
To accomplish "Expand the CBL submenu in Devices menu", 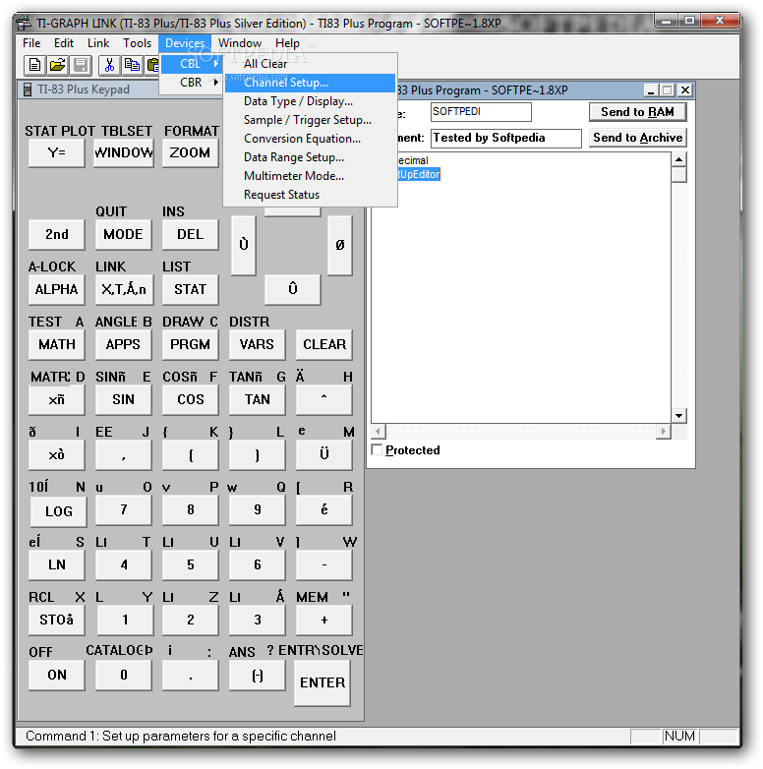I will (x=191, y=64).
